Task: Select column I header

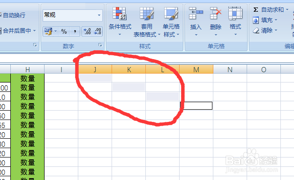Action: click(x=61, y=69)
